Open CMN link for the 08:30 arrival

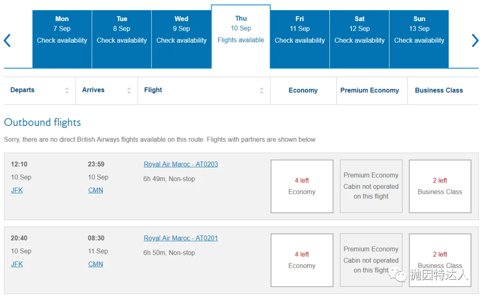coord(96,264)
